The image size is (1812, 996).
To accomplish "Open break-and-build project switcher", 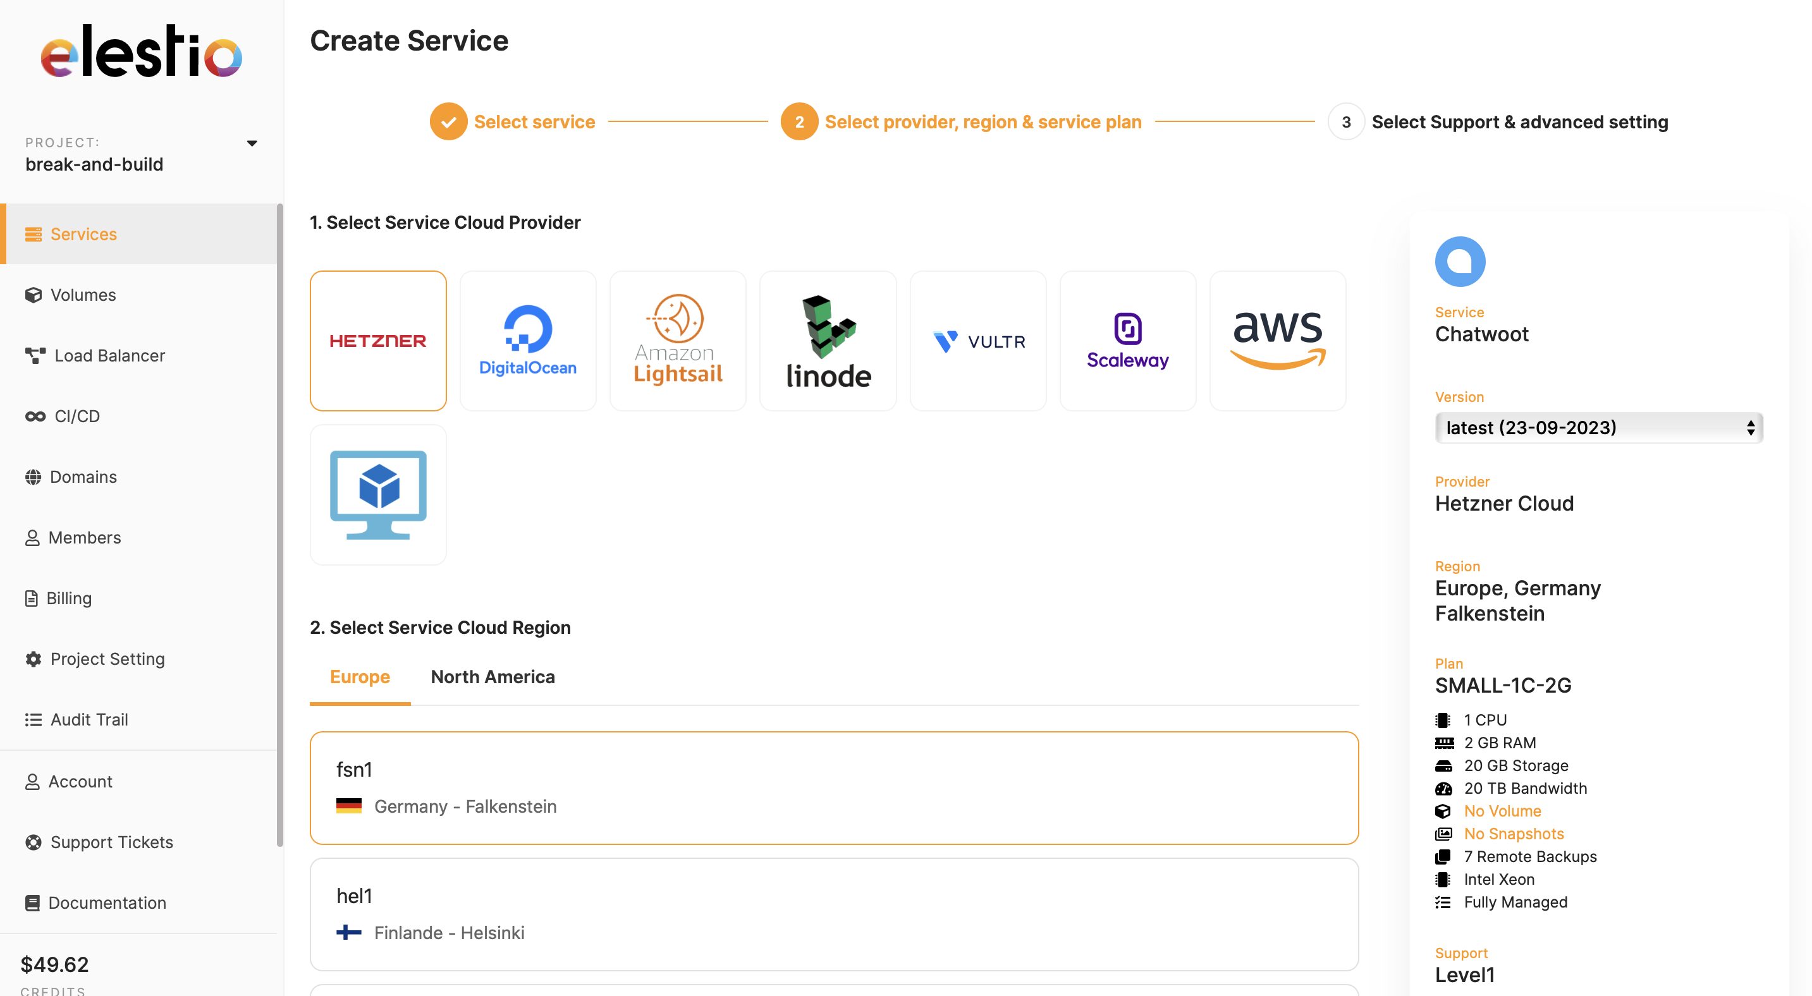I will point(94,164).
